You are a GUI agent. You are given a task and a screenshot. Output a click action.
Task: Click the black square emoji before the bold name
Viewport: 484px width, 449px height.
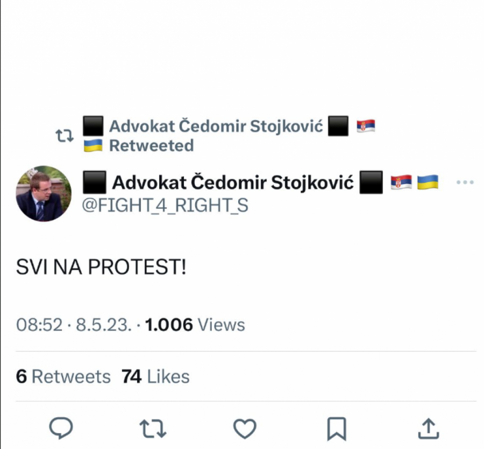click(x=94, y=183)
